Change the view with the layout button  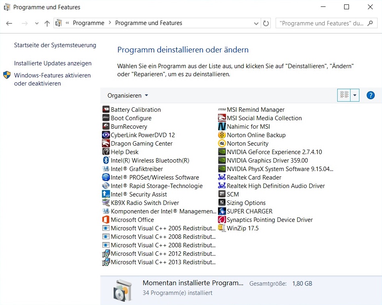click(x=344, y=95)
